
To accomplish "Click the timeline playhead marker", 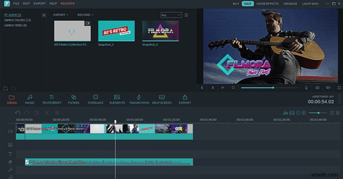I will [115, 121].
